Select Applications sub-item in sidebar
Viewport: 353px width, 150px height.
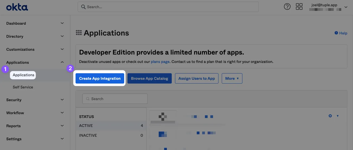(x=23, y=75)
